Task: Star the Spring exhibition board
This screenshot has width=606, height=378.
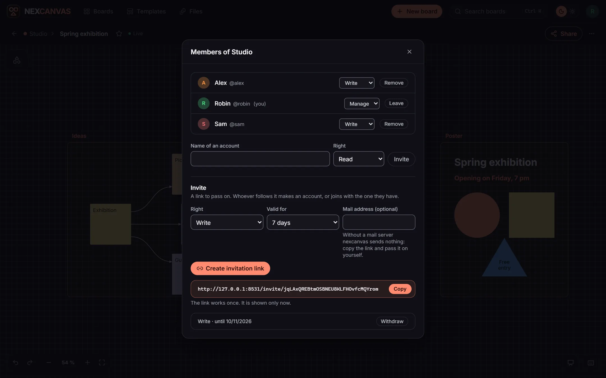Action: coord(119,34)
